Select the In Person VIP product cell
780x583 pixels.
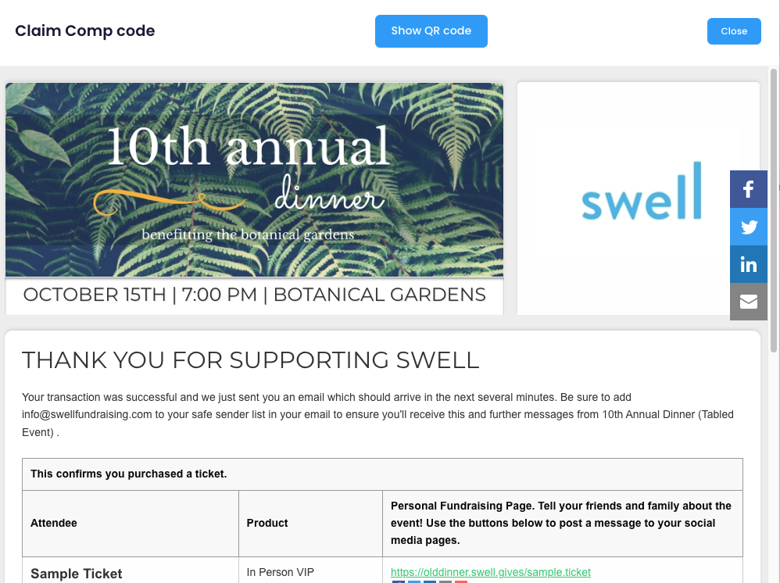(x=310, y=570)
